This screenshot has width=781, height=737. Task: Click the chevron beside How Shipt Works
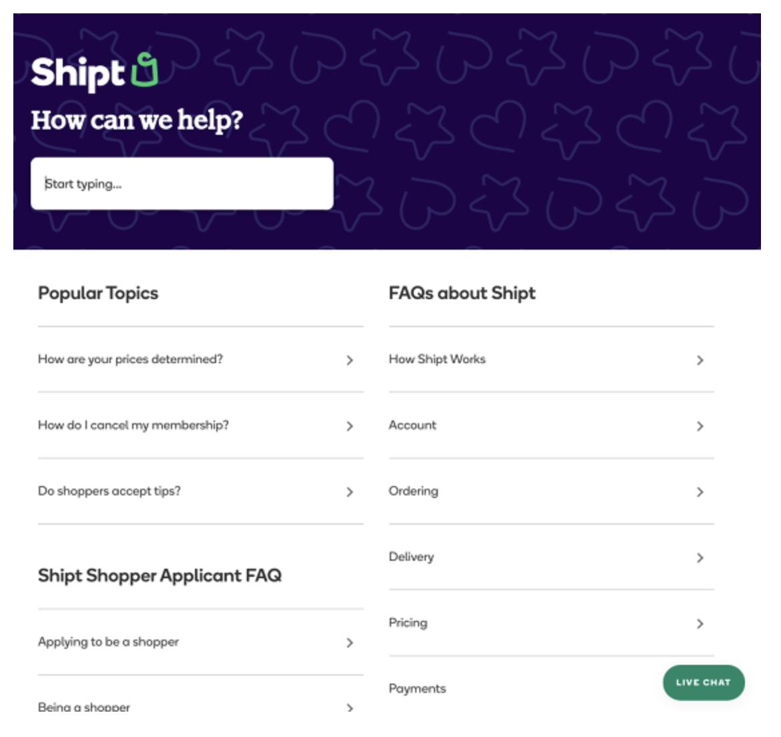click(700, 360)
